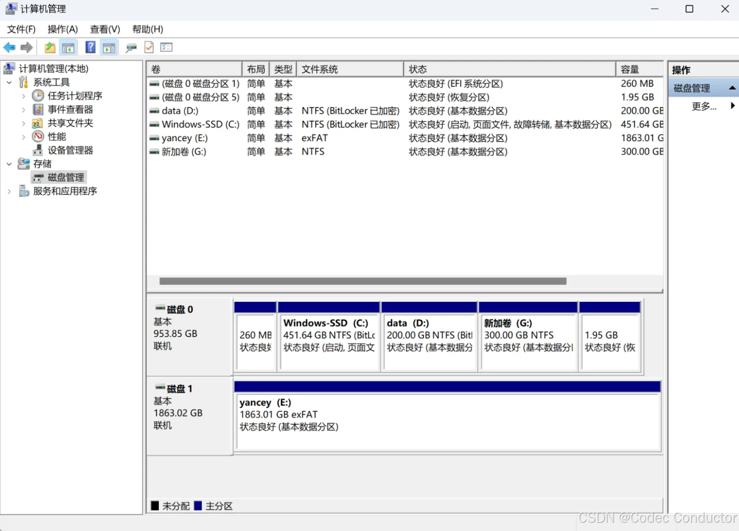Image resolution: width=739 pixels, height=531 pixels.
Task: Click the Services and Applications tree icon
Action: (x=24, y=191)
